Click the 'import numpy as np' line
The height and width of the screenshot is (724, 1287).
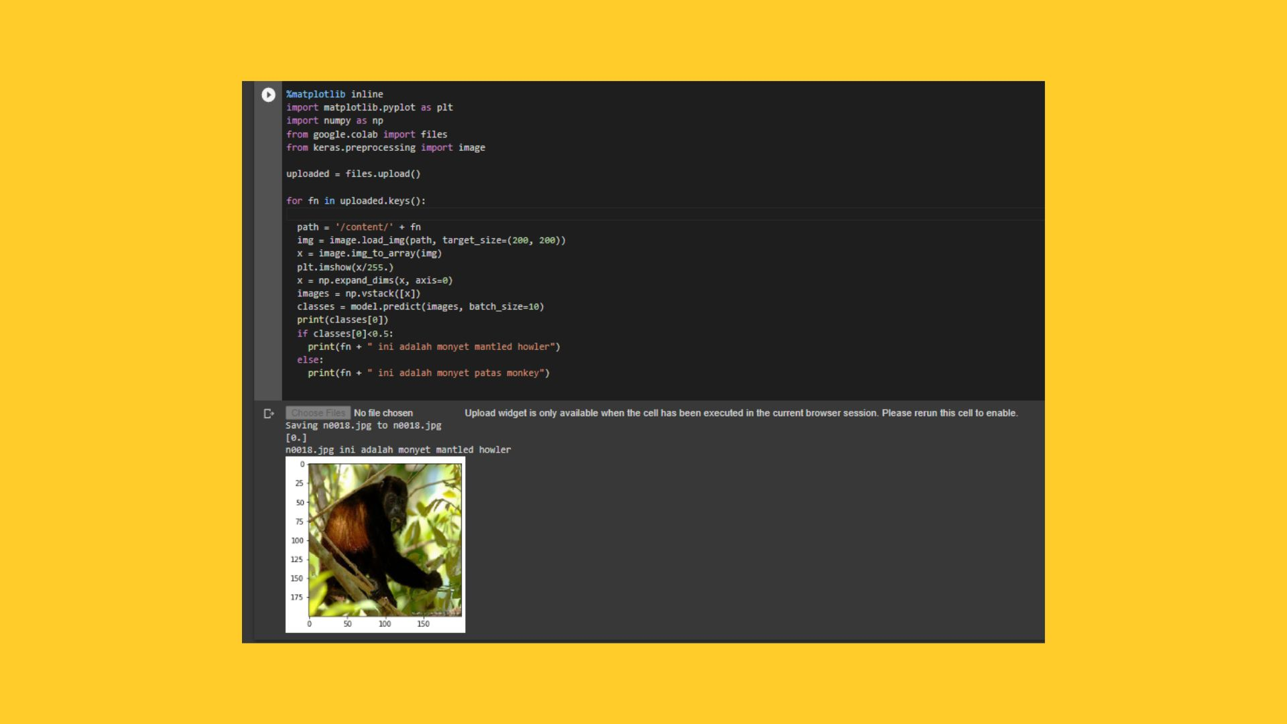pyautogui.click(x=334, y=121)
